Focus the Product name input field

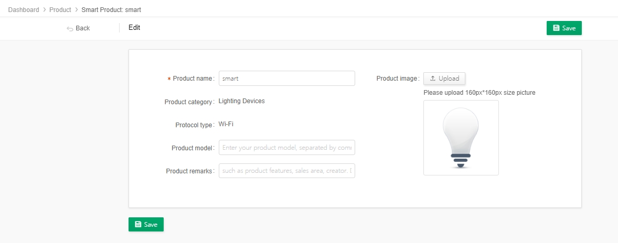click(287, 78)
